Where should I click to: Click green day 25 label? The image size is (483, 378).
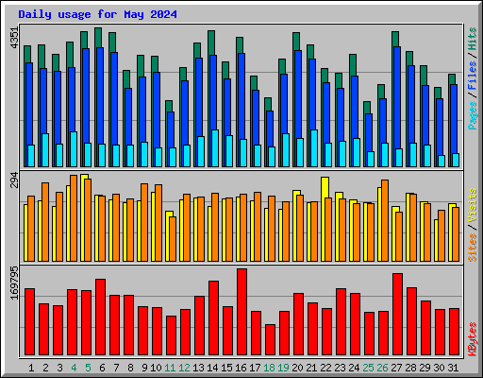(368, 368)
